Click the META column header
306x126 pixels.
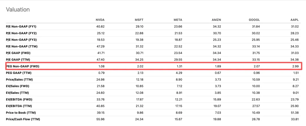coord(178,20)
